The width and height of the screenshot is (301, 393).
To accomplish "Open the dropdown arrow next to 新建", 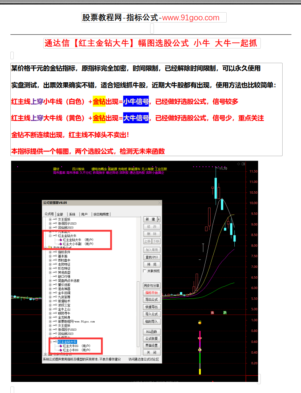I will [x=159, y=219].
